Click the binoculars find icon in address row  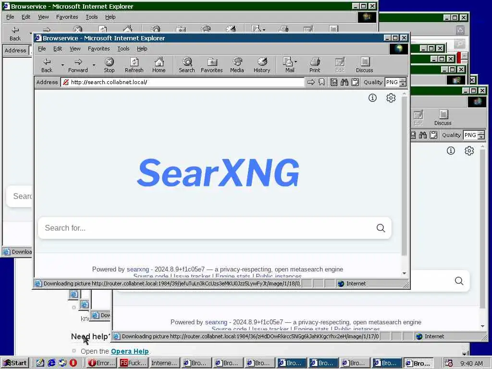click(x=344, y=82)
